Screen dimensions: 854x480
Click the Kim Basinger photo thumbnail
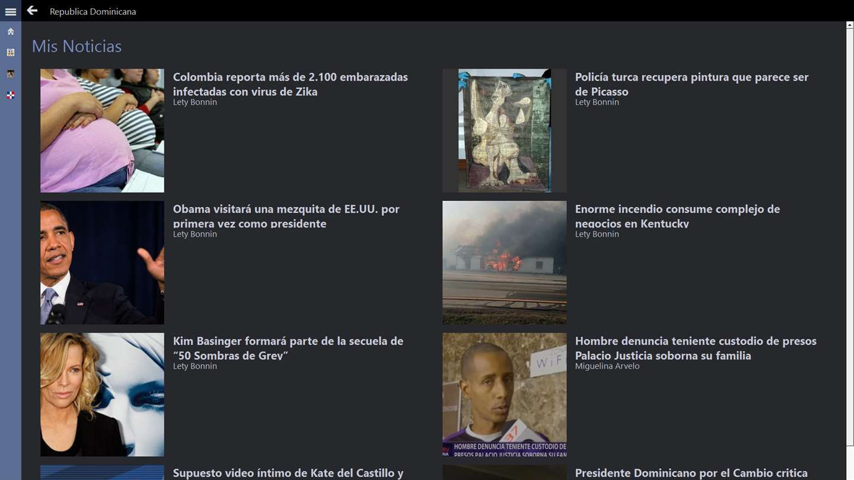point(102,395)
